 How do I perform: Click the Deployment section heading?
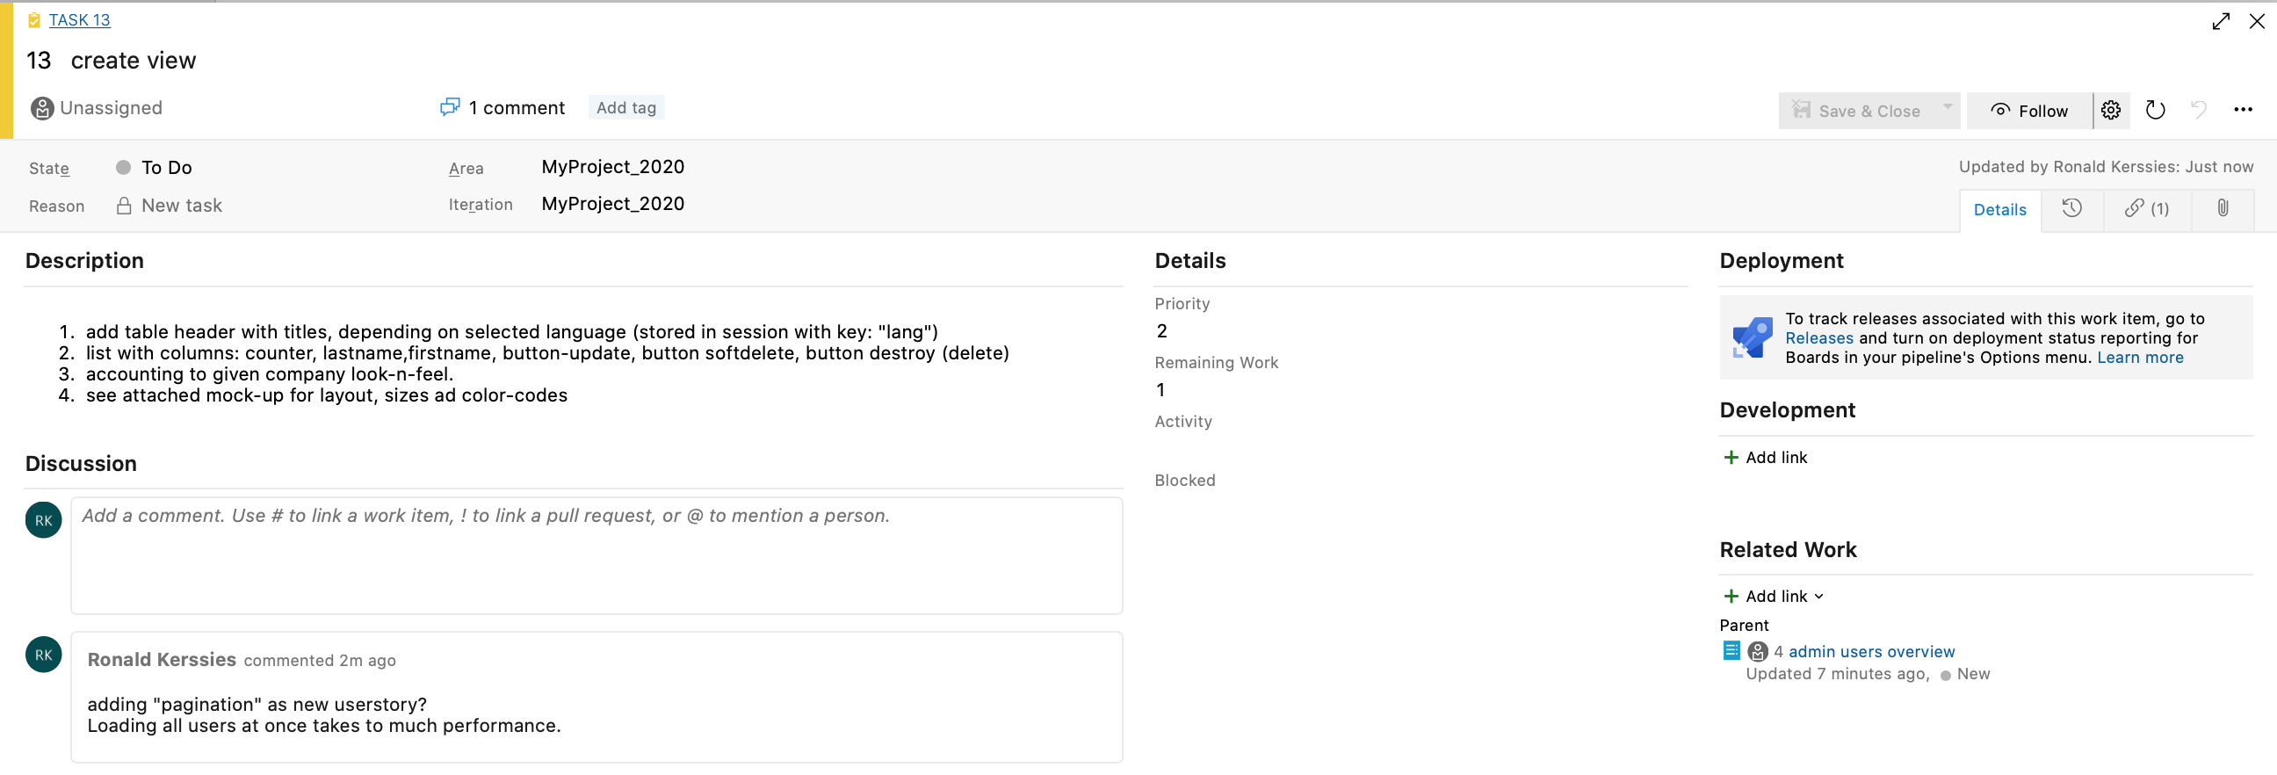[1782, 261]
